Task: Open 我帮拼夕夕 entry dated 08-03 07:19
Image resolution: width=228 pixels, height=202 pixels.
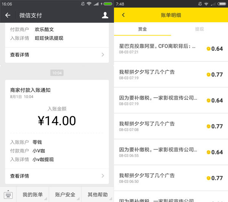Action: click(x=171, y=75)
